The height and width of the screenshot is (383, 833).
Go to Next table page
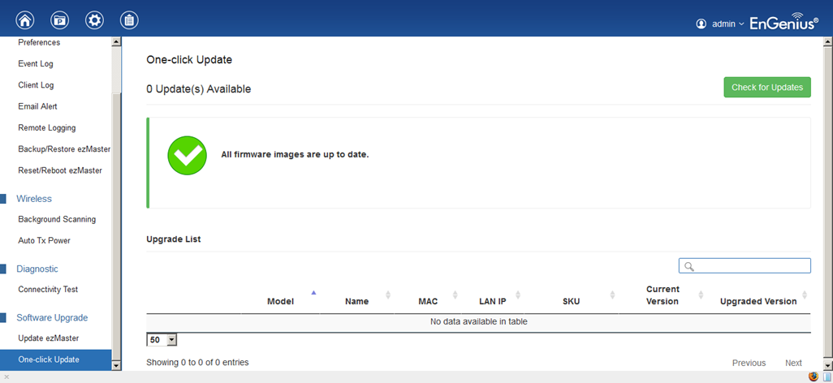[794, 363]
